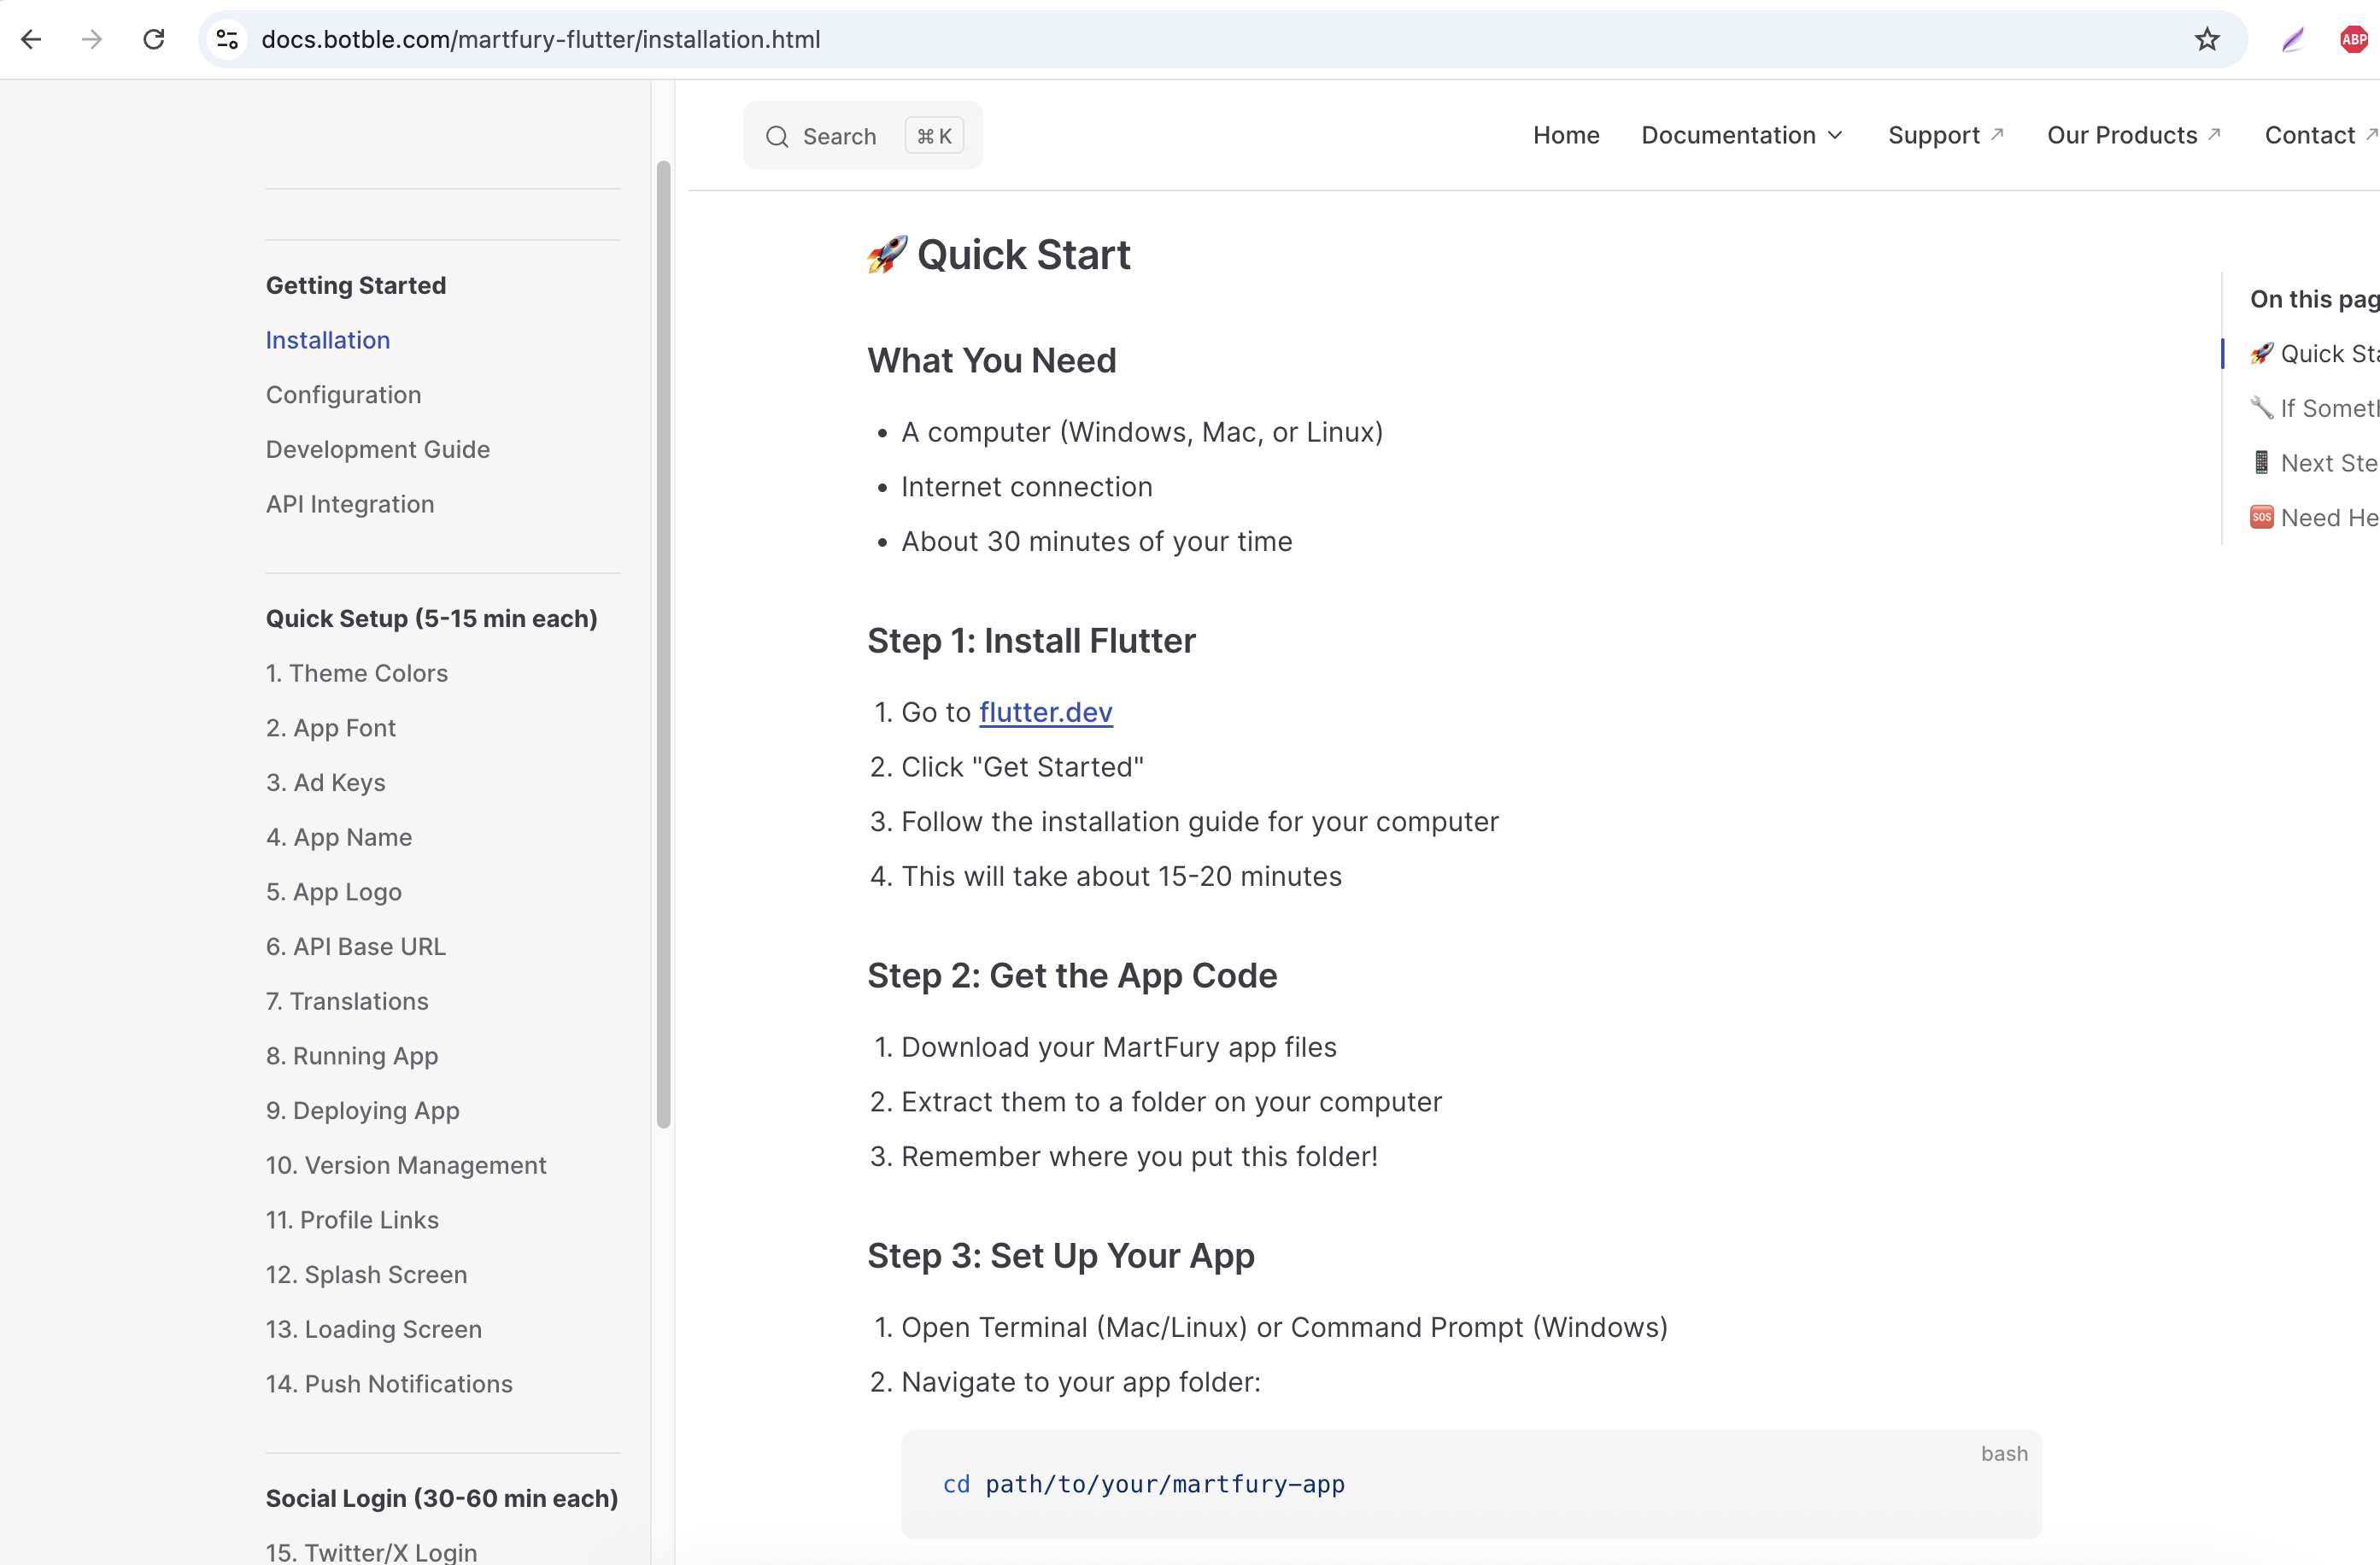
Task: Jump to Need Help outline entry
Action: [x=2314, y=518]
